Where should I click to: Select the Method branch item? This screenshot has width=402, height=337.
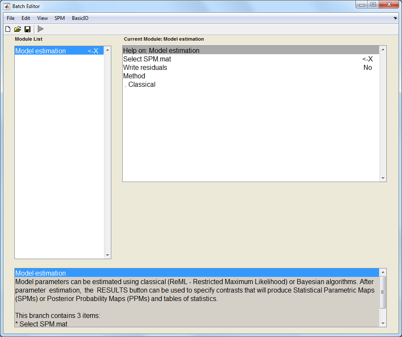click(134, 76)
